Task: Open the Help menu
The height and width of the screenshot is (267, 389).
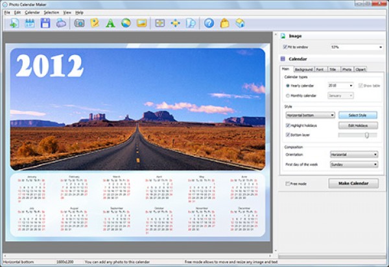Action: (x=79, y=12)
